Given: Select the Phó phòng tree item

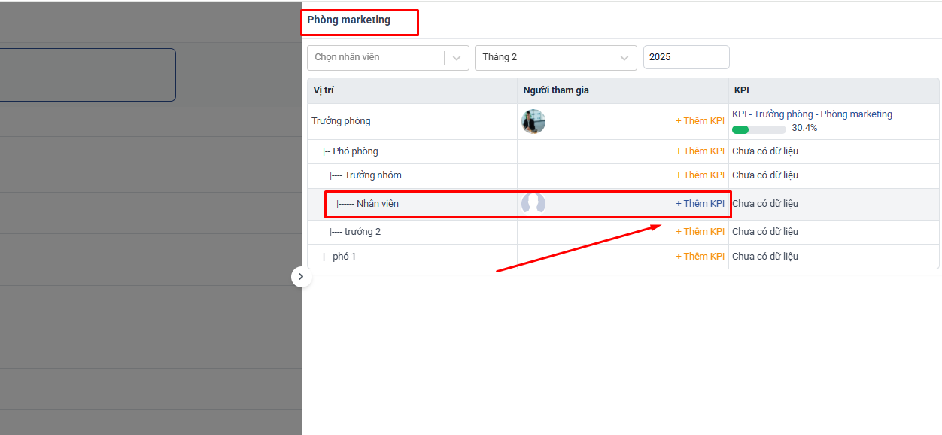Looking at the screenshot, I should (x=355, y=151).
